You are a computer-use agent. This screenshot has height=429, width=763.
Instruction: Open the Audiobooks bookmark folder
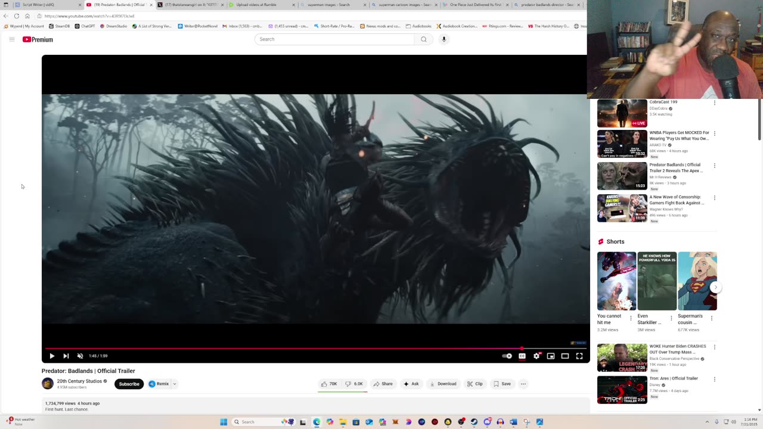[418, 26]
